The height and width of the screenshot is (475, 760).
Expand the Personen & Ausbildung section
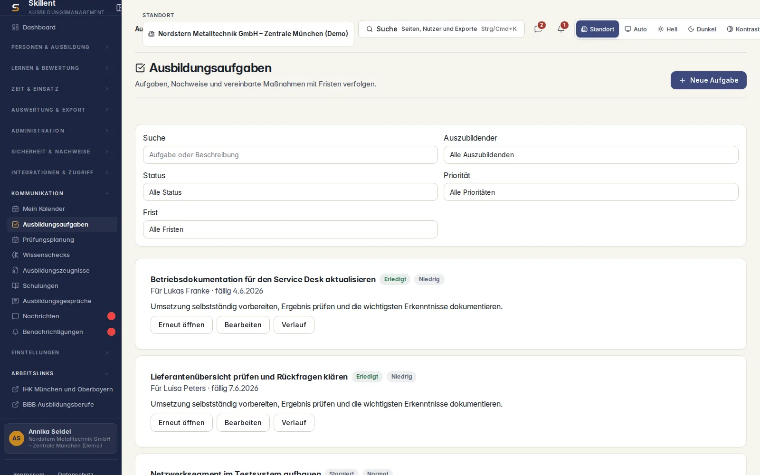point(60,47)
